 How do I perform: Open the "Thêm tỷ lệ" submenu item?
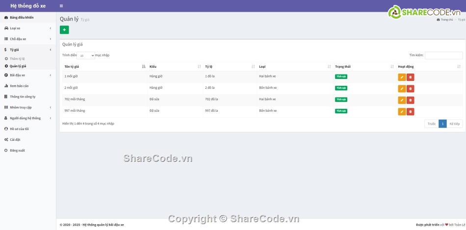[x=28, y=59]
